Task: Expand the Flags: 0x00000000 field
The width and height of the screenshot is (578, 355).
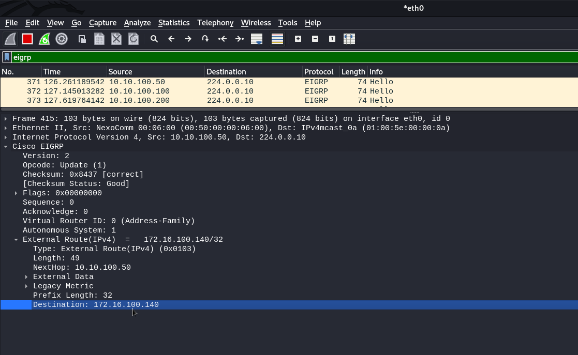Action: [x=16, y=193]
